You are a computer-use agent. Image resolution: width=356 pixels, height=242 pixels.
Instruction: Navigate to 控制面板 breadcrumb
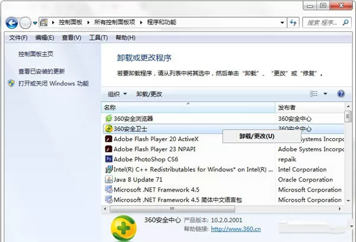click(71, 23)
